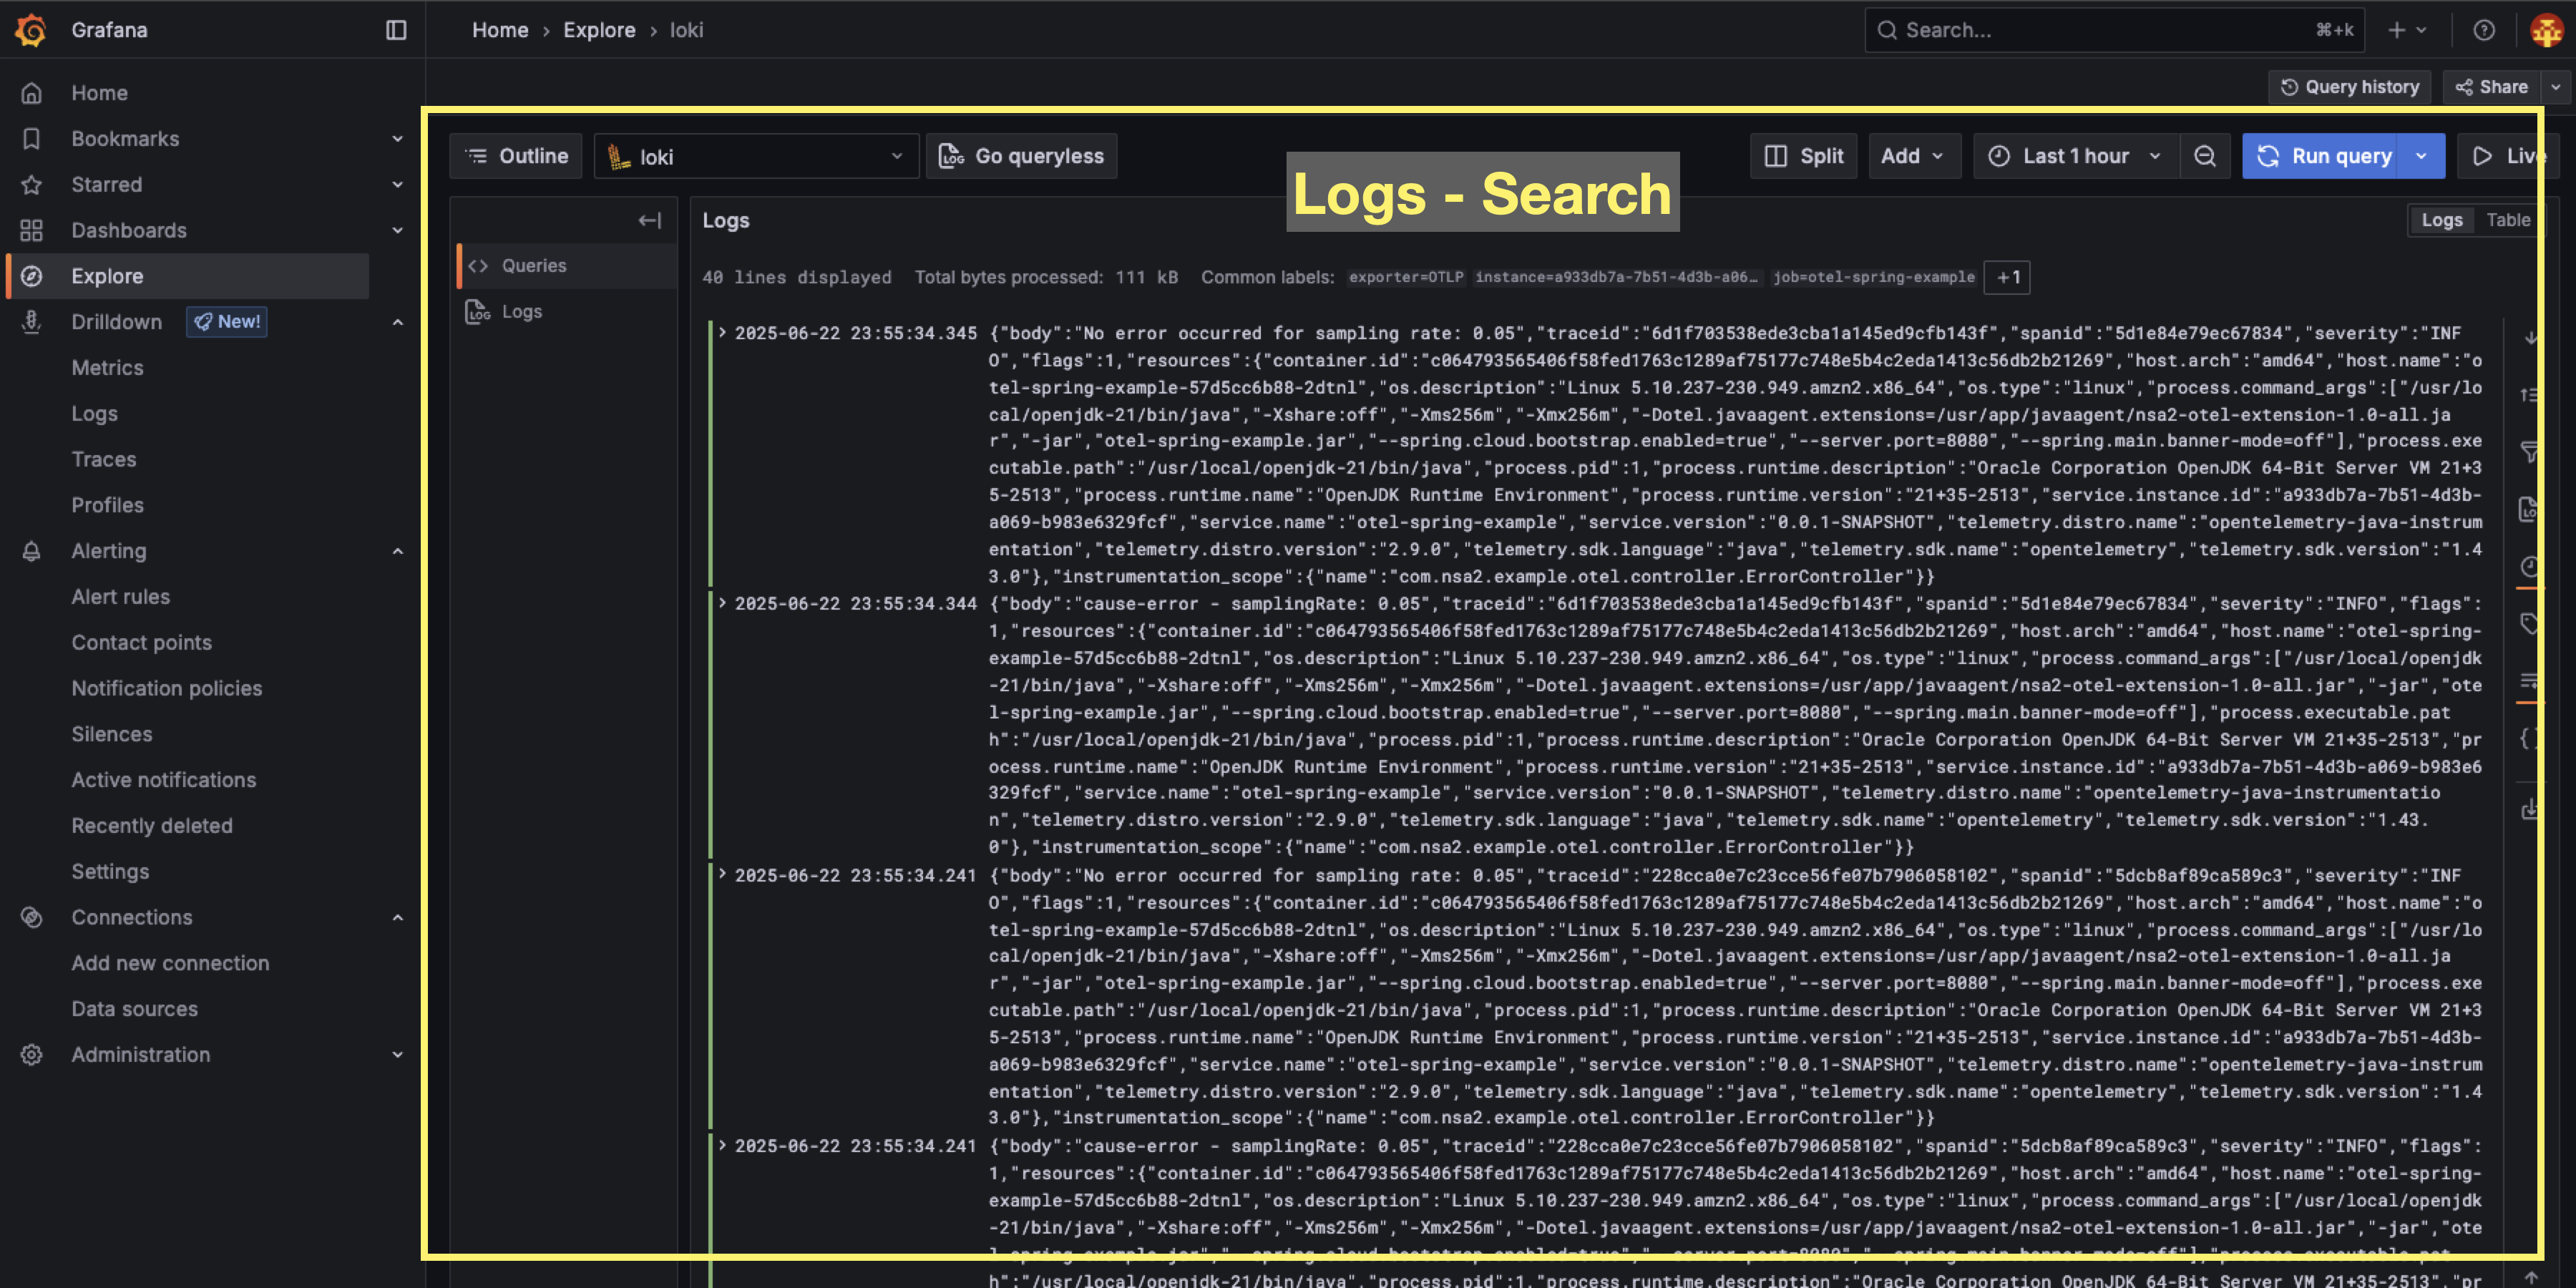
Task: Expand the Dashboards section chevron
Action: pos(397,231)
